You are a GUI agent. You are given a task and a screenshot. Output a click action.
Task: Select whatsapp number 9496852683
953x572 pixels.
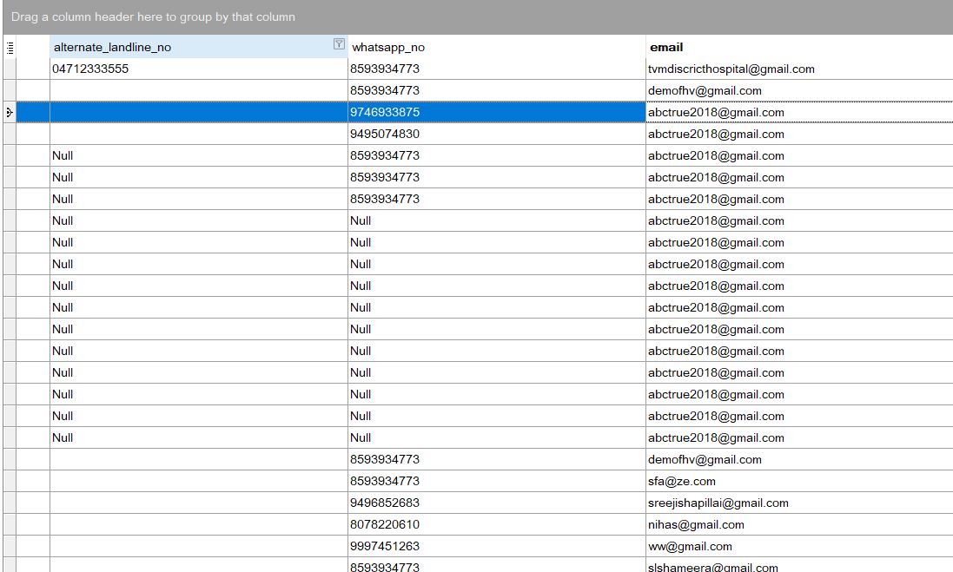497,503
